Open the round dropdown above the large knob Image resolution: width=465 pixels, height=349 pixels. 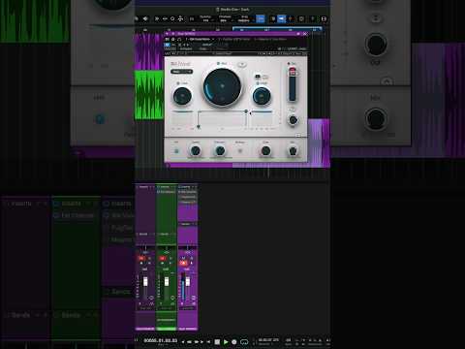click(241, 65)
